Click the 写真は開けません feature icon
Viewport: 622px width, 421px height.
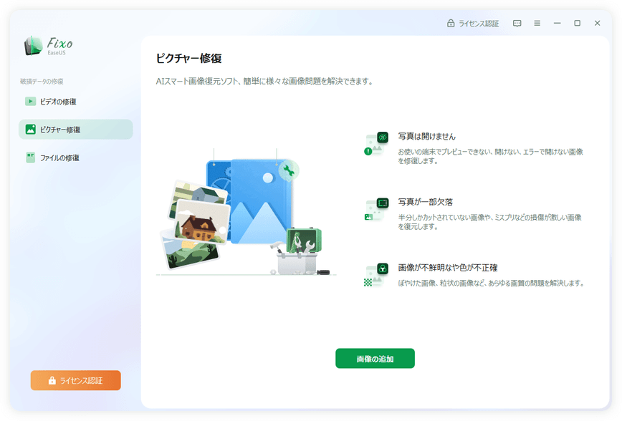click(x=375, y=144)
